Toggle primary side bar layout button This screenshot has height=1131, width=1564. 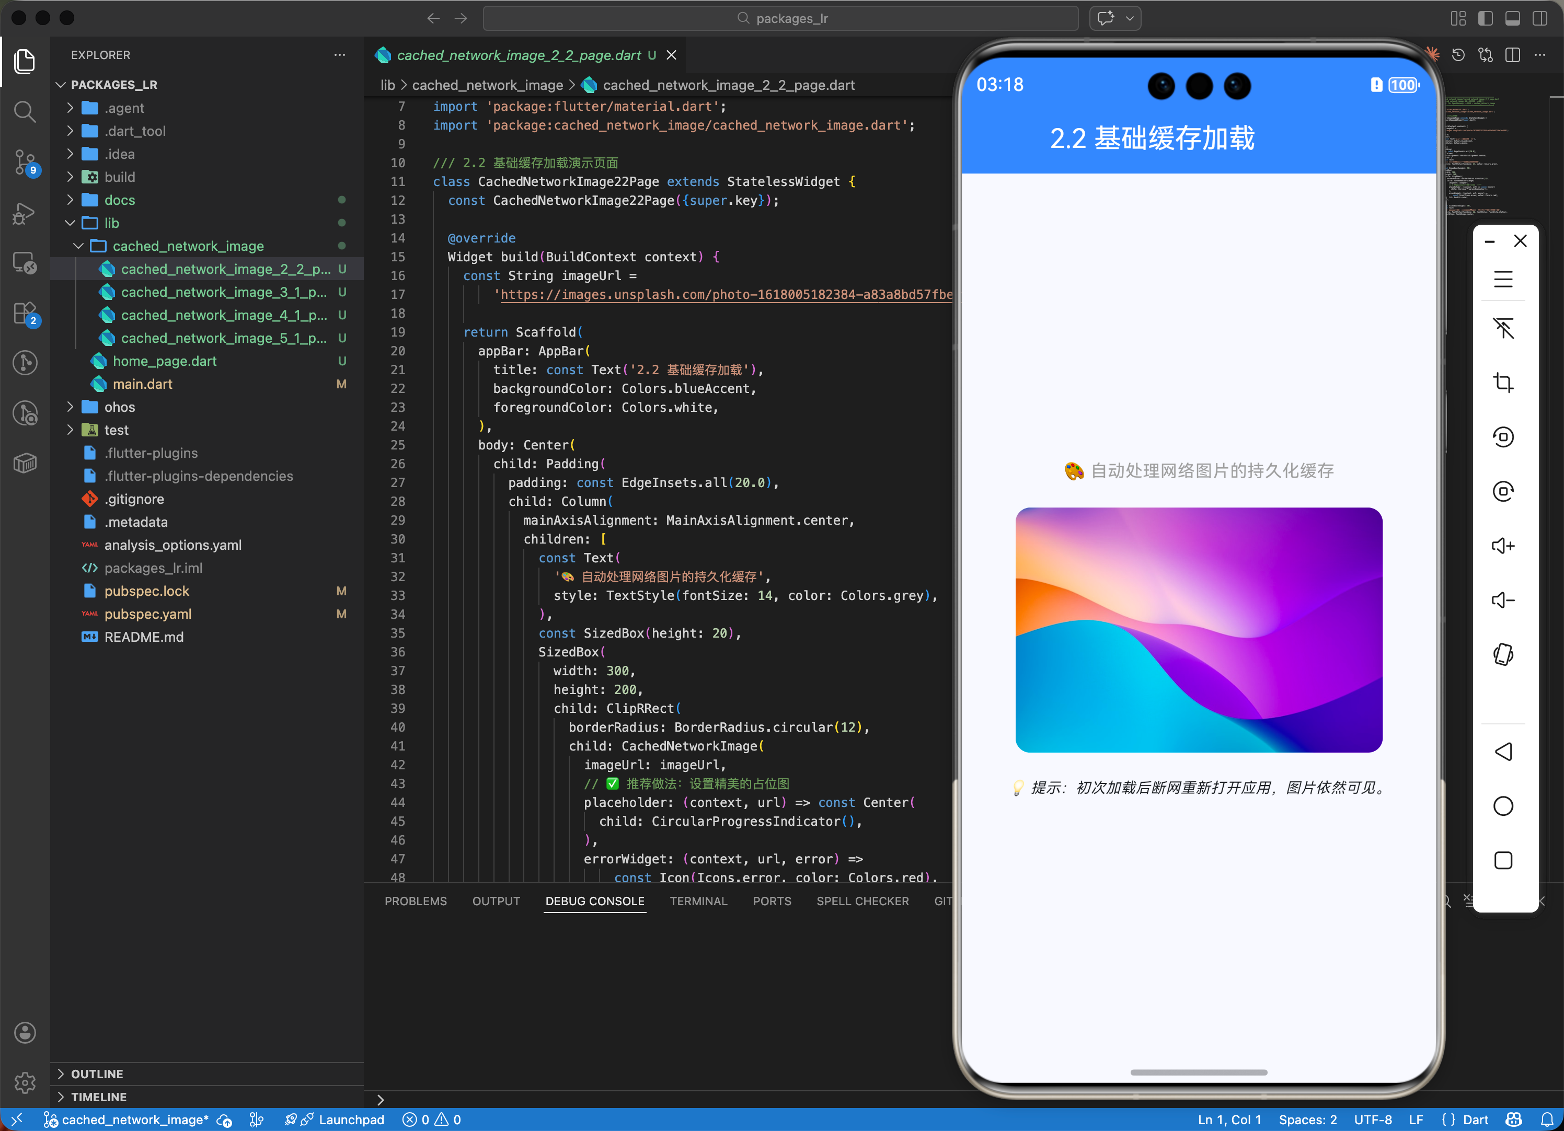click(1486, 19)
